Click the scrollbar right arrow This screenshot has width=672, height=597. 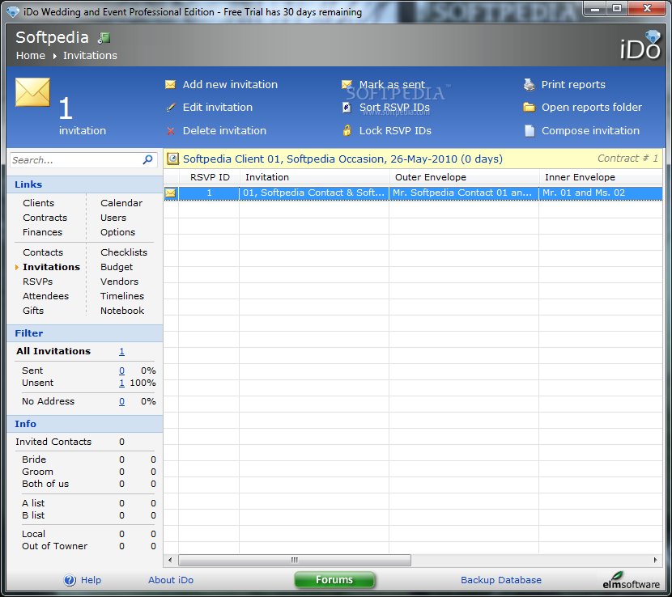click(x=655, y=560)
